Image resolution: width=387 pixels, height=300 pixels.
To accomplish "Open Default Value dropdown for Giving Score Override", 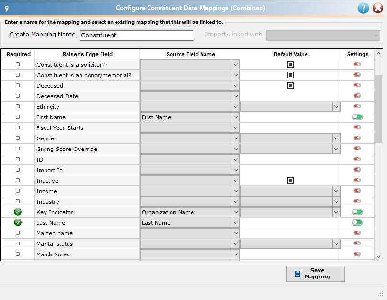I will [x=336, y=149].
